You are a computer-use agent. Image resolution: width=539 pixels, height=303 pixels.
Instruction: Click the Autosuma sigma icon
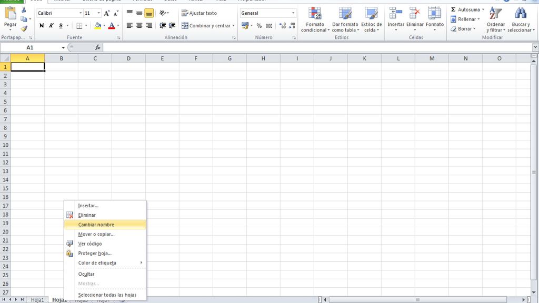coord(453,9)
